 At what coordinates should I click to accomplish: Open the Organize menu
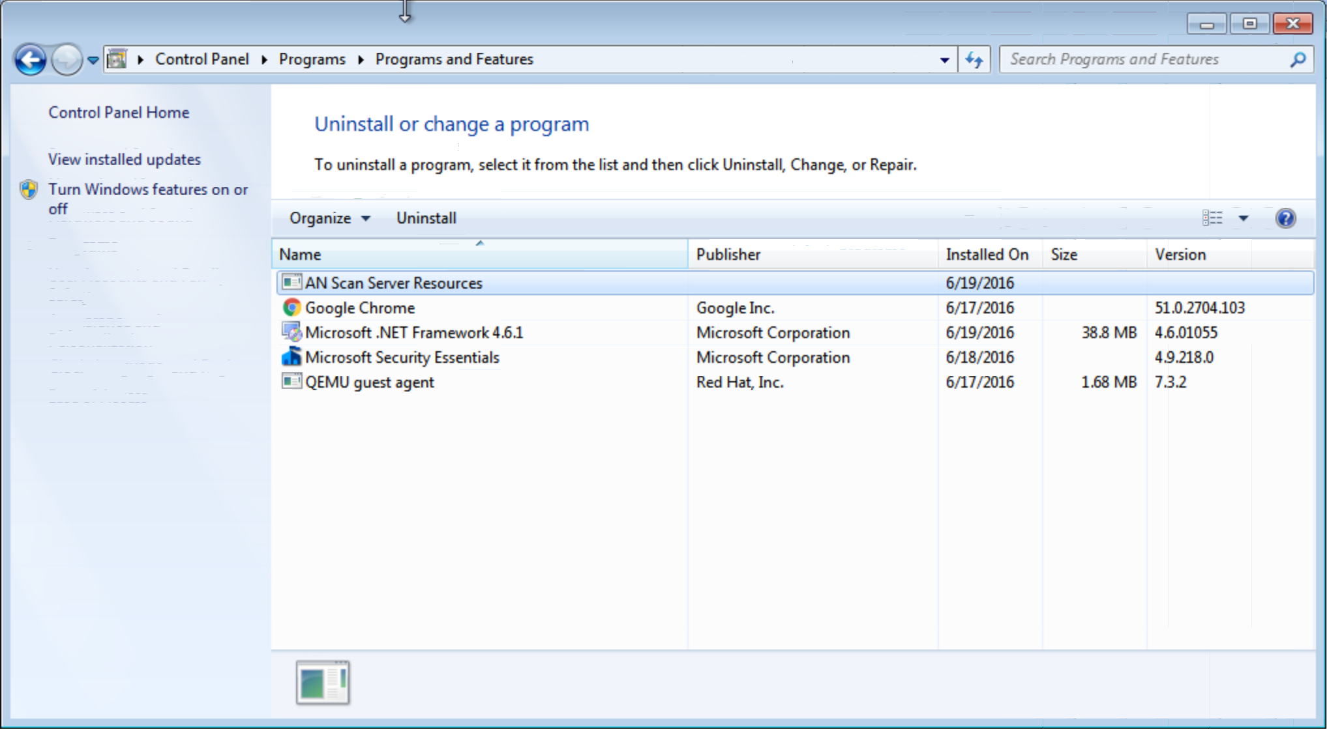pos(330,218)
